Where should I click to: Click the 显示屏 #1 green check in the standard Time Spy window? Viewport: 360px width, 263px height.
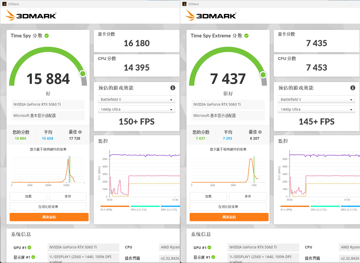(33, 257)
